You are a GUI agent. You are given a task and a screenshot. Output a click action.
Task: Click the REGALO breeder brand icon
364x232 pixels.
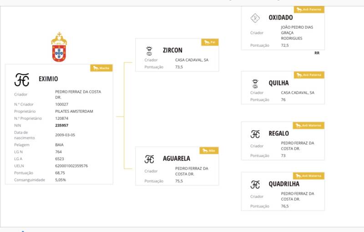click(x=255, y=134)
